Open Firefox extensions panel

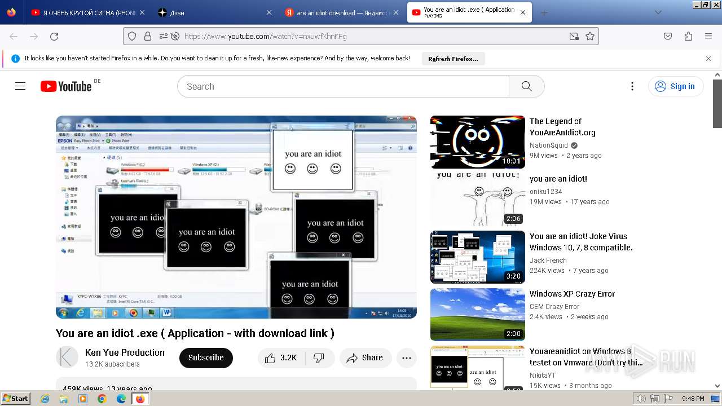688,36
